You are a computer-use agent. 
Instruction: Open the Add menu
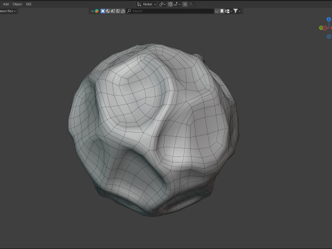coord(6,4)
